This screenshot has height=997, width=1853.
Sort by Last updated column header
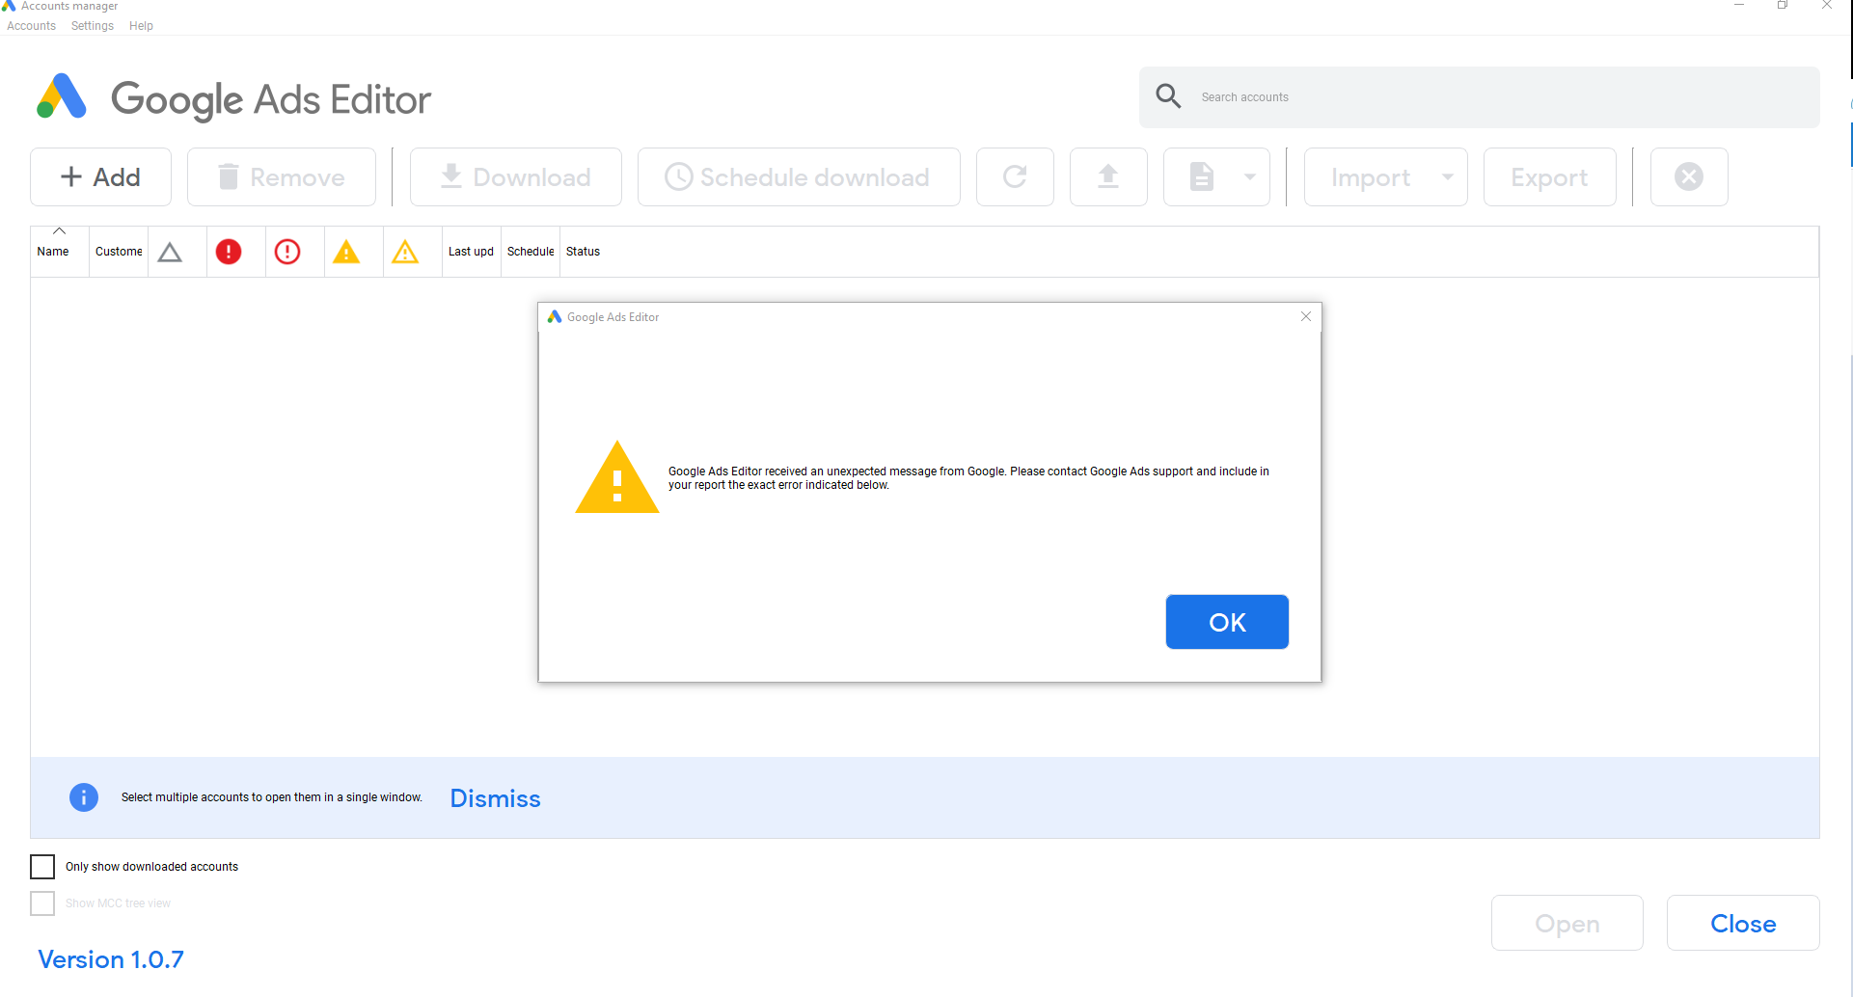coord(471,252)
